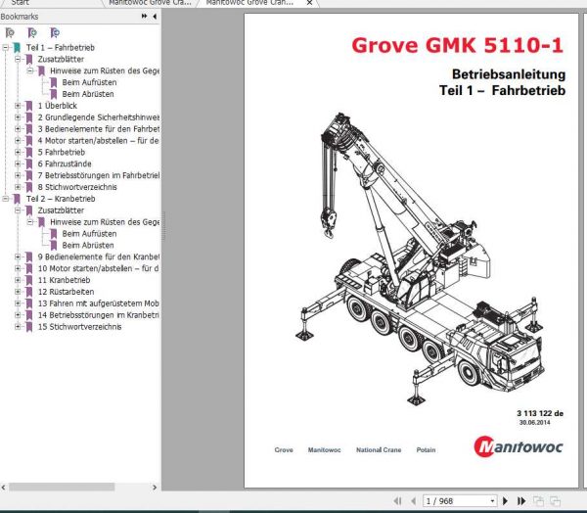
Task: Select the active Manitowoc Grove Cran... tab
Action: click(249, 3)
